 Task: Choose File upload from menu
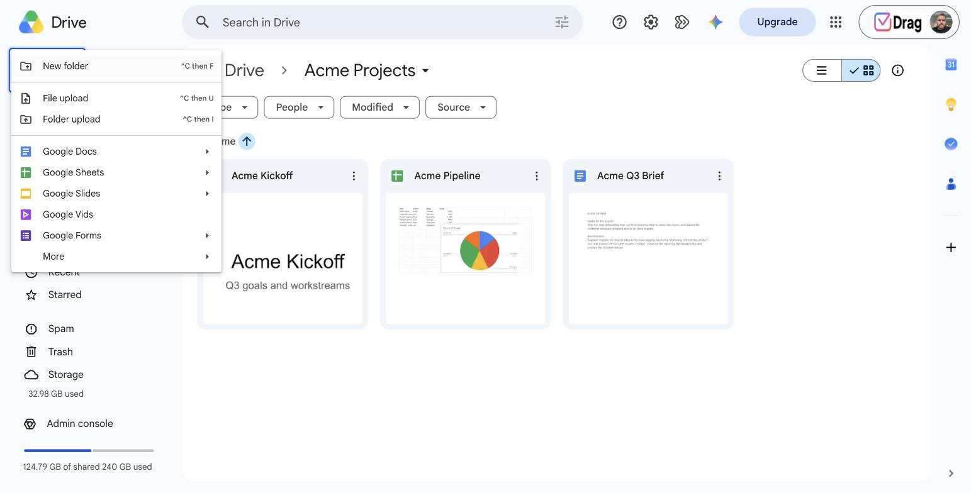[116, 98]
